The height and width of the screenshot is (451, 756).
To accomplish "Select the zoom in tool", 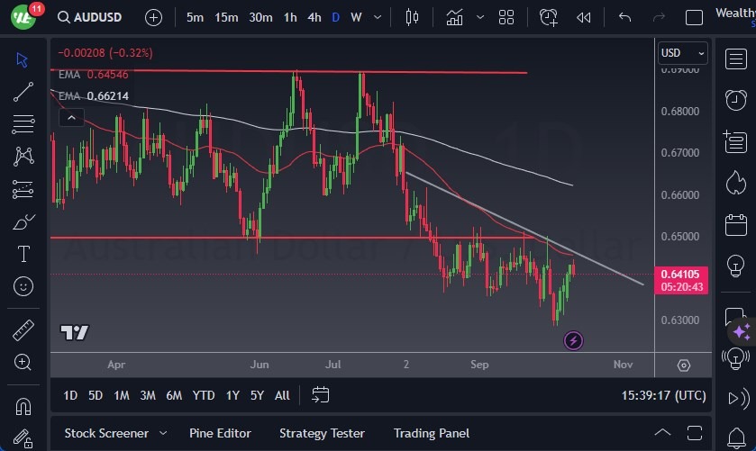I will point(23,362).
